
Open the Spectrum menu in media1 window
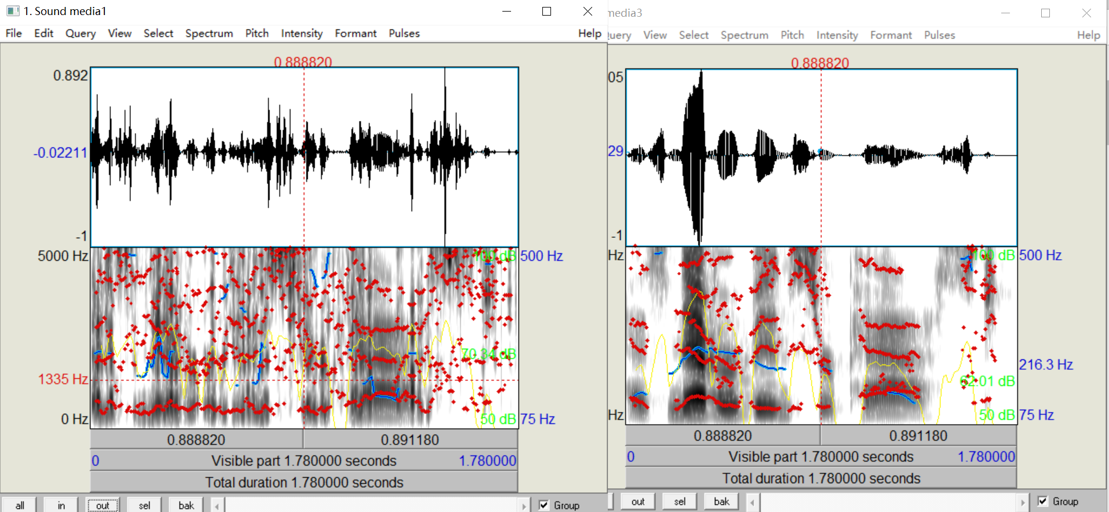pyautogui.click(x=209, y=34)
